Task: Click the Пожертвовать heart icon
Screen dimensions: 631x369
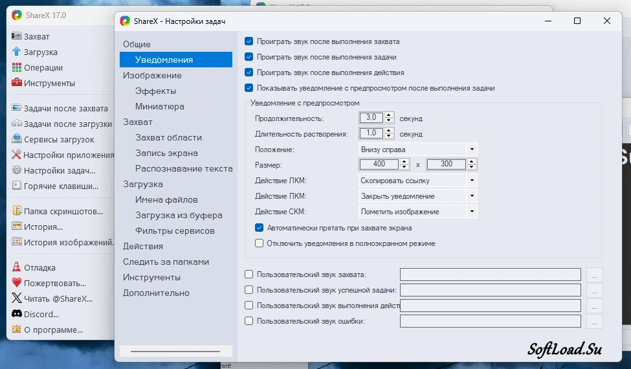Action: [x=16, y=282]
